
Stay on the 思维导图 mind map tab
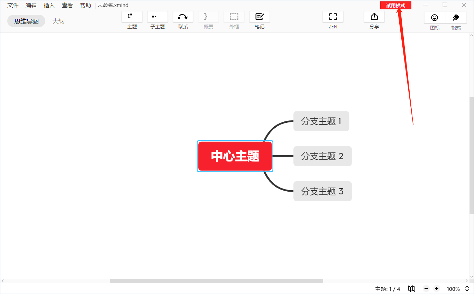tap(26, 21)
